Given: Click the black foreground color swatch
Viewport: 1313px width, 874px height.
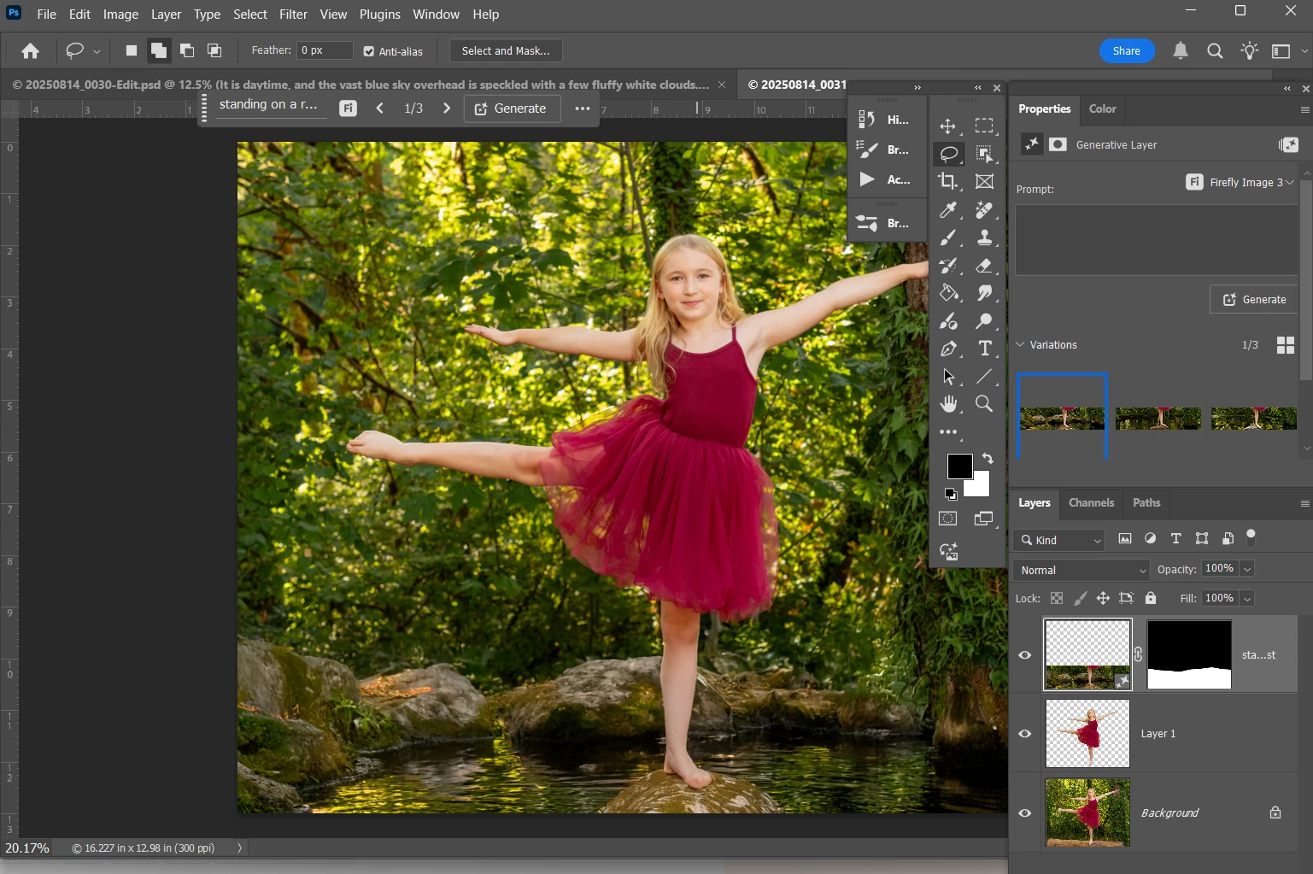Looking at the screenshot, I should pos(958,466).
